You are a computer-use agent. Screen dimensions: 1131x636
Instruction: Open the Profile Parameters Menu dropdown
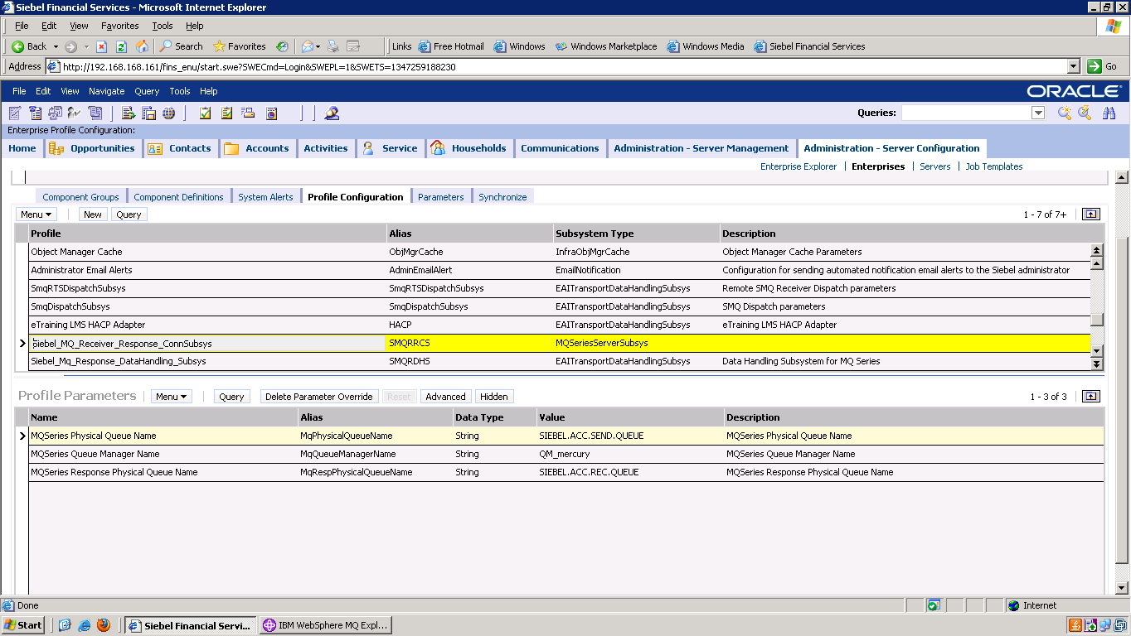pos(172,397)
